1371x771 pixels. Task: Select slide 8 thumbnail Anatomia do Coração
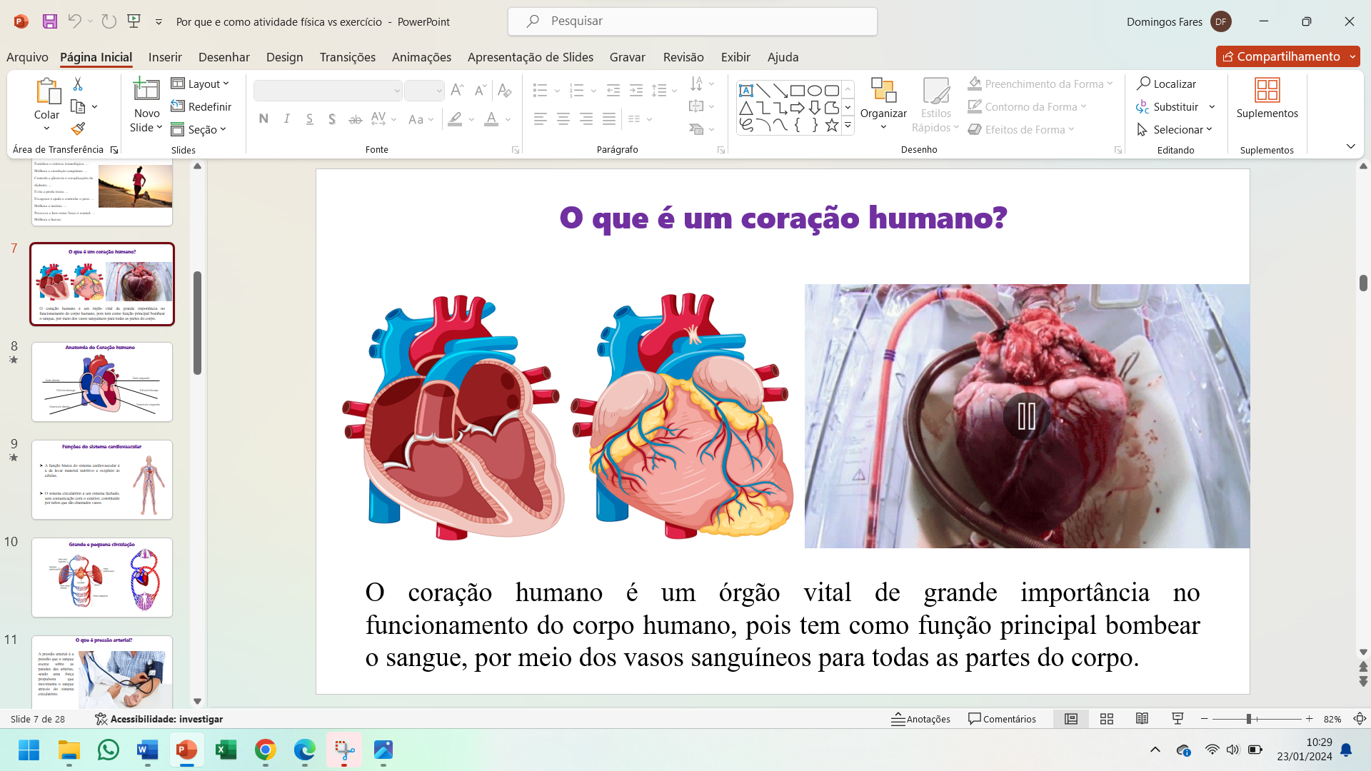pyautogui.click(x=102, y=382)
